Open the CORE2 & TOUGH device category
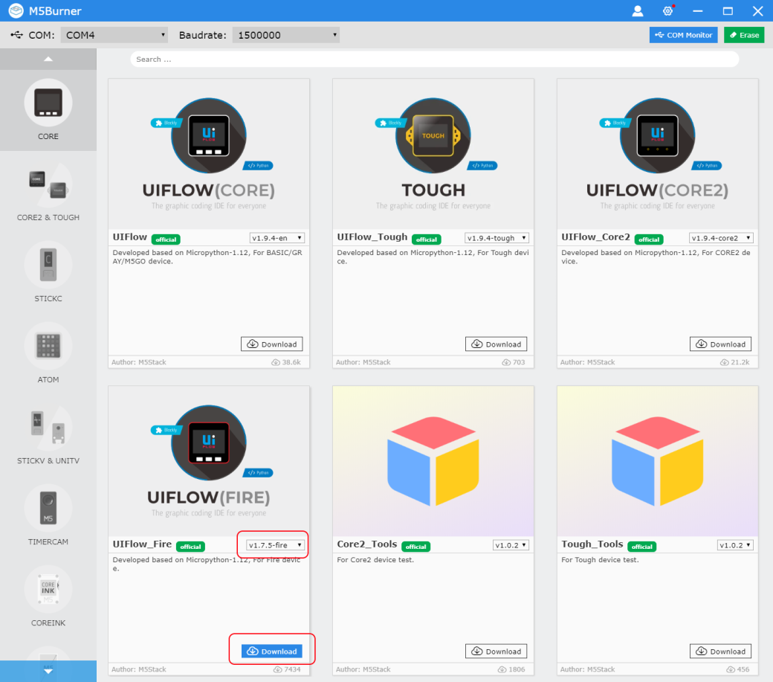Image resolution: width=773 pixels, height=682 pixels. (x=48, y=192)
